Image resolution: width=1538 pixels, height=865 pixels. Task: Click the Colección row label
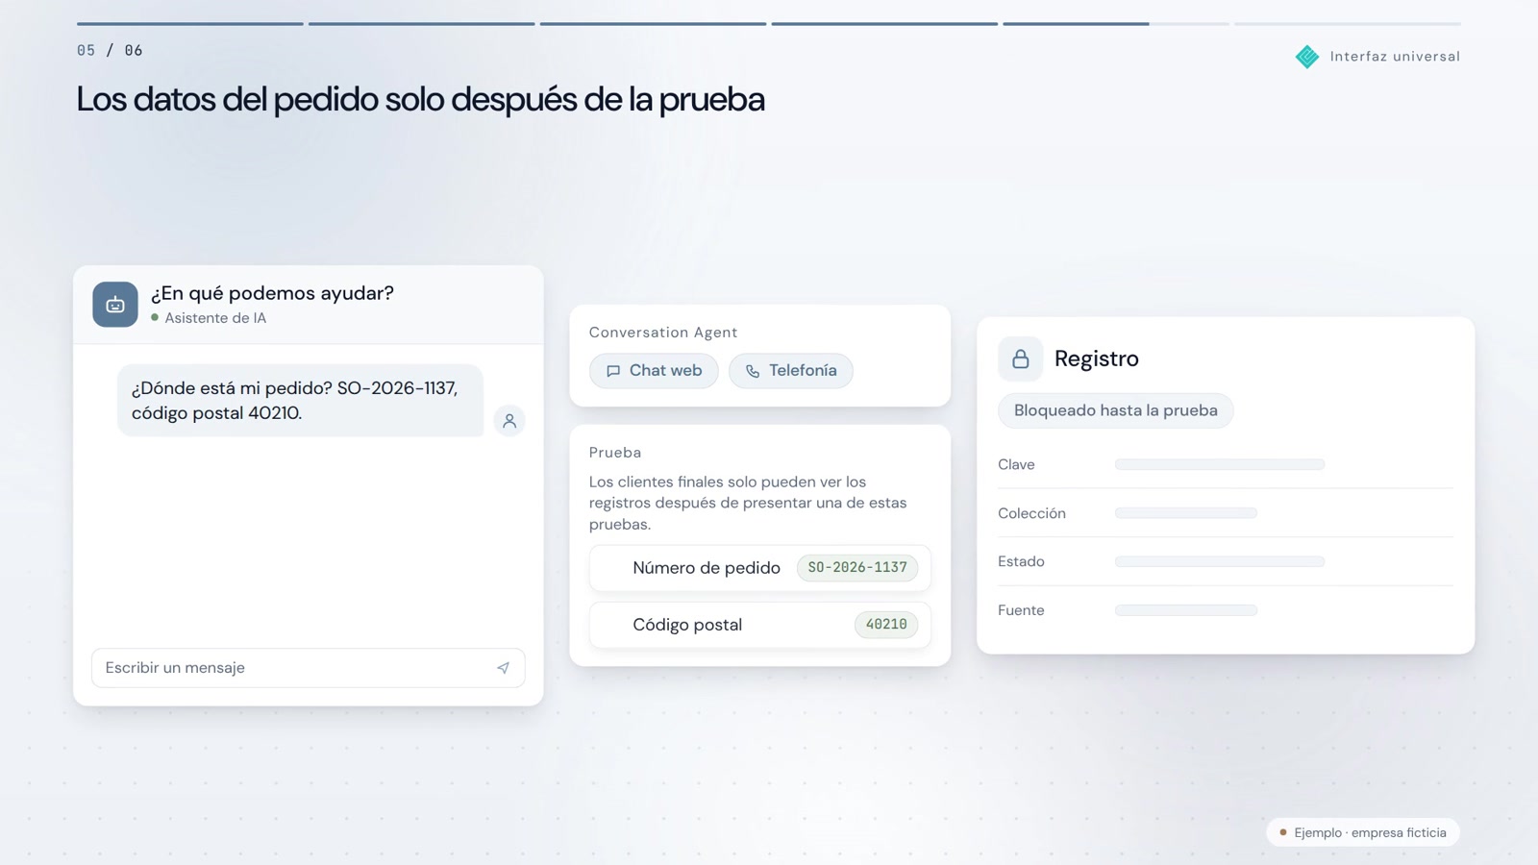click(1031, 513)
